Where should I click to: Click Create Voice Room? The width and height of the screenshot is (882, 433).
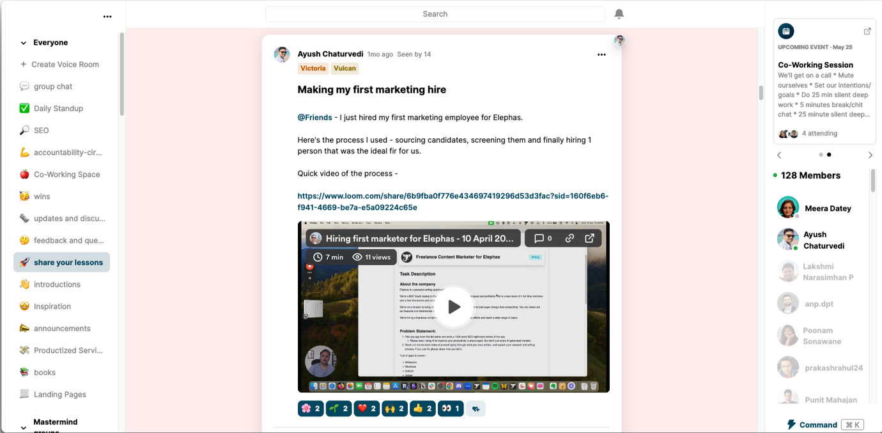tap(65, 65)
